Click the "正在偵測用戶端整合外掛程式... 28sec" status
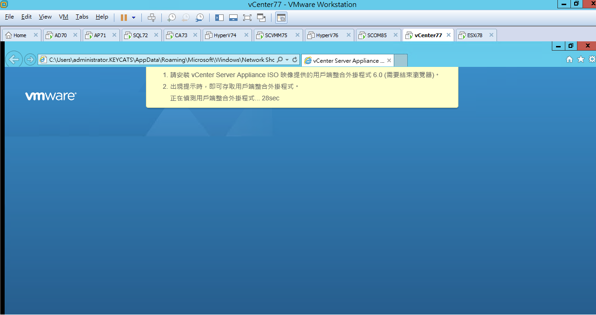This screenshot has height=315, width=596. [225, 98]
